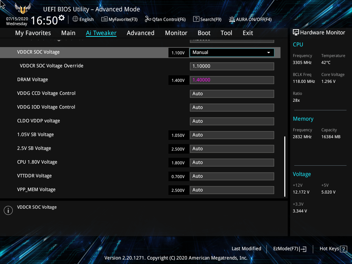Viewport: 352px width, 264px height.
Task: Go to the Monitor tab
Action: 176,33
